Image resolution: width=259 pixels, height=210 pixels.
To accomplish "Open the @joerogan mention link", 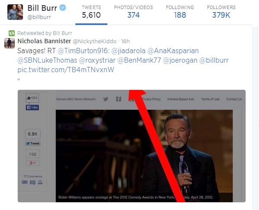I will coord(180,60).
